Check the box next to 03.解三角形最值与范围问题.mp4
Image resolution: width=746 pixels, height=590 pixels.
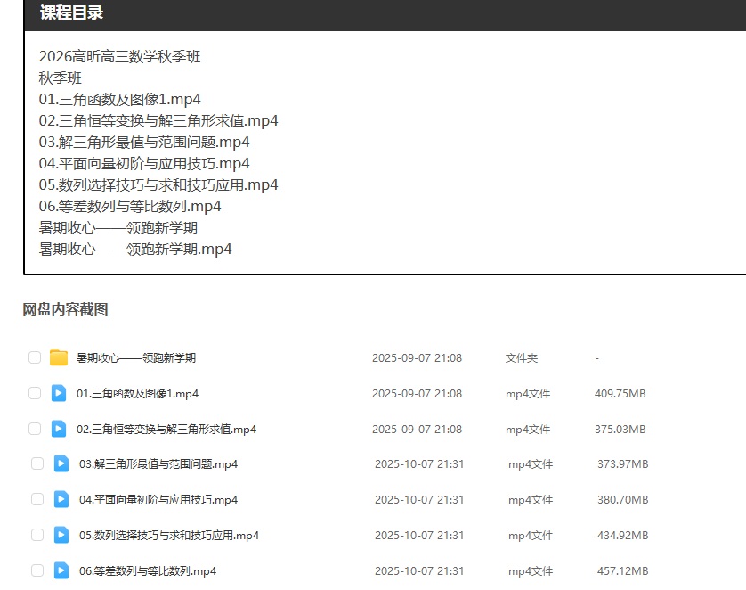click(37, 463)
